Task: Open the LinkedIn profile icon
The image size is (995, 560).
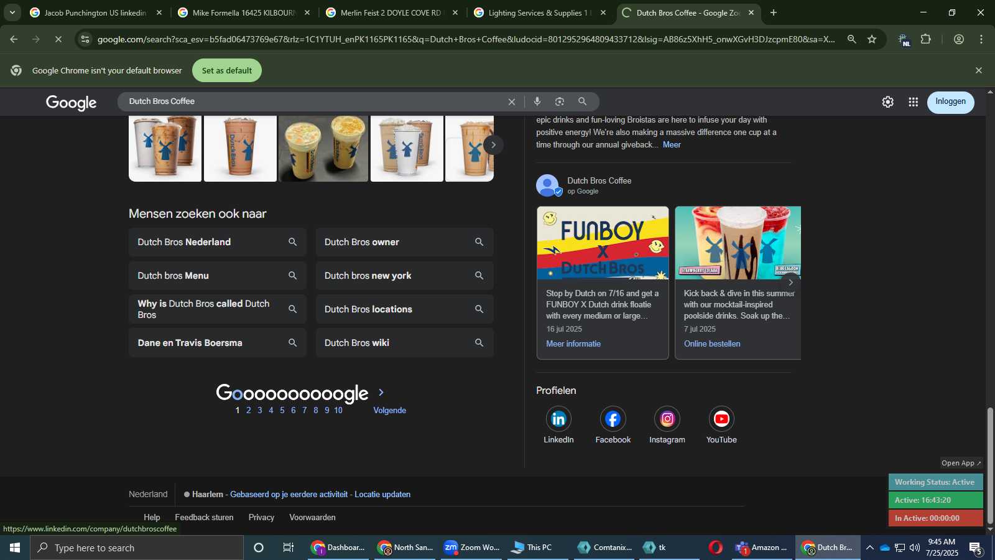Action: click(x=558, y=419)
